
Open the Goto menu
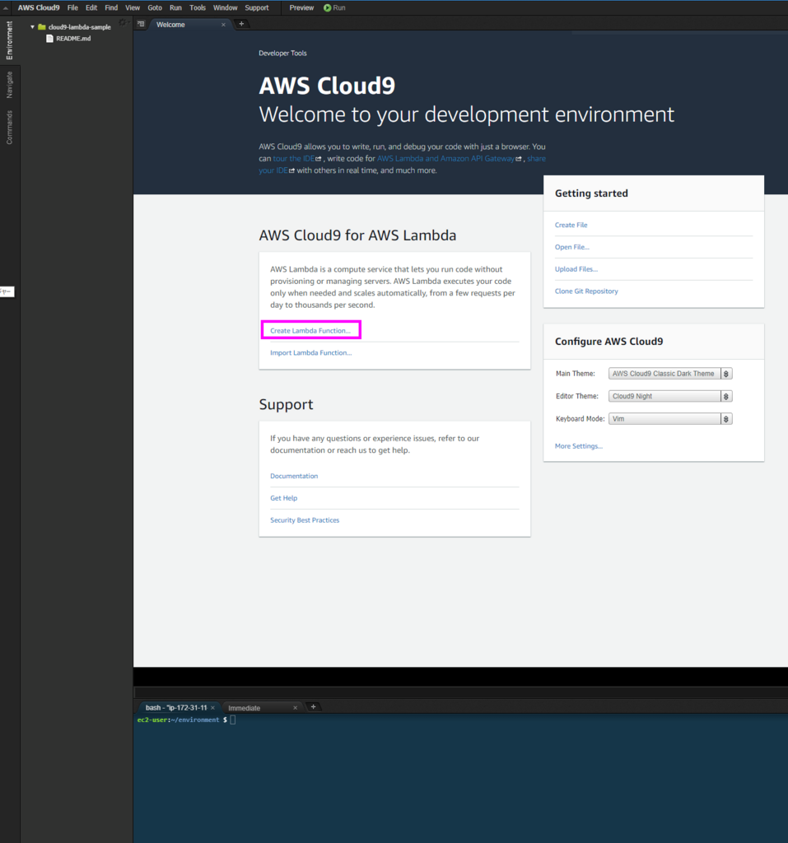click(155, 8)
